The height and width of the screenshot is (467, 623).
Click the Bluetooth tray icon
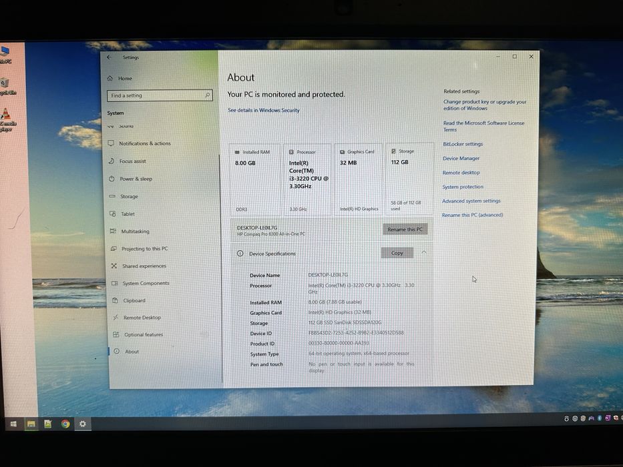600,418
